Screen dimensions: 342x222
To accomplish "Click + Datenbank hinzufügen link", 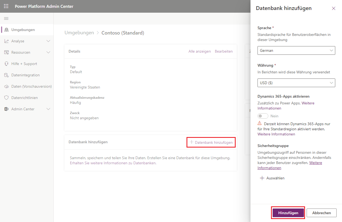I will point(211,142).
